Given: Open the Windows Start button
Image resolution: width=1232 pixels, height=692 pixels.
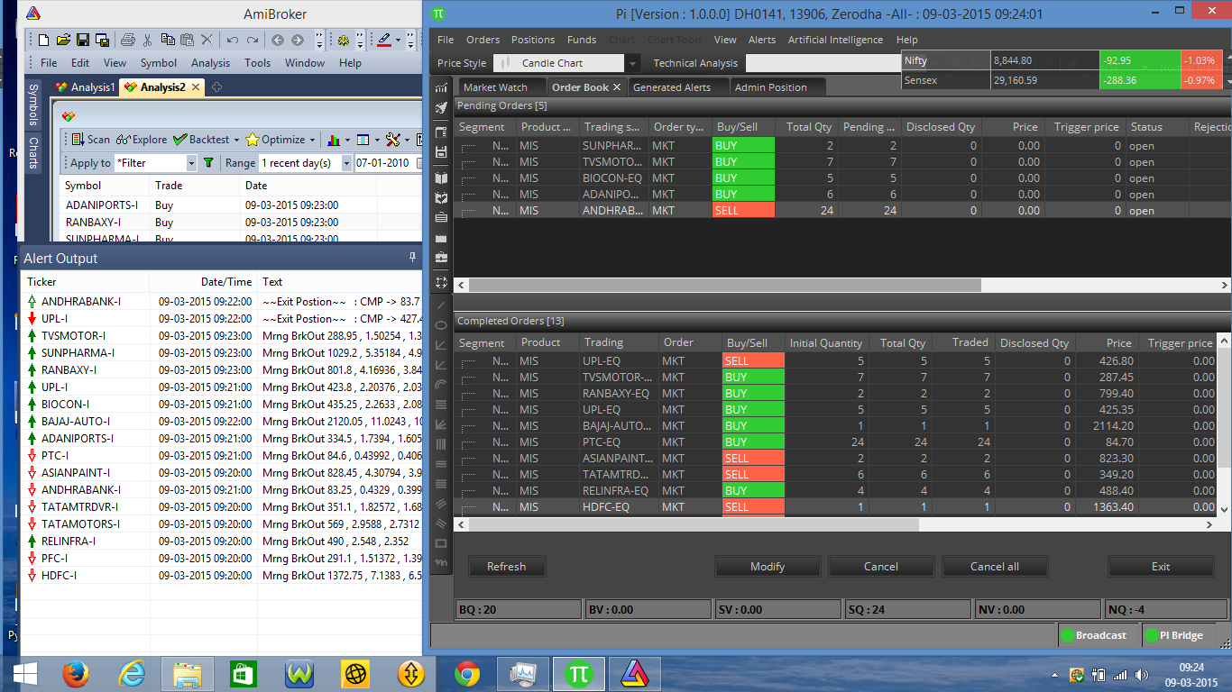Looking at the screenshot, I should click(x=25, y=674).
